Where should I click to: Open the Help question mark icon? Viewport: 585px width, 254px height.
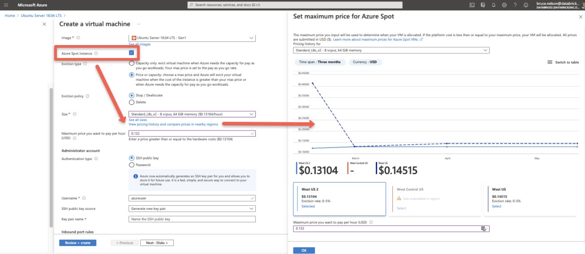point(515,5)
